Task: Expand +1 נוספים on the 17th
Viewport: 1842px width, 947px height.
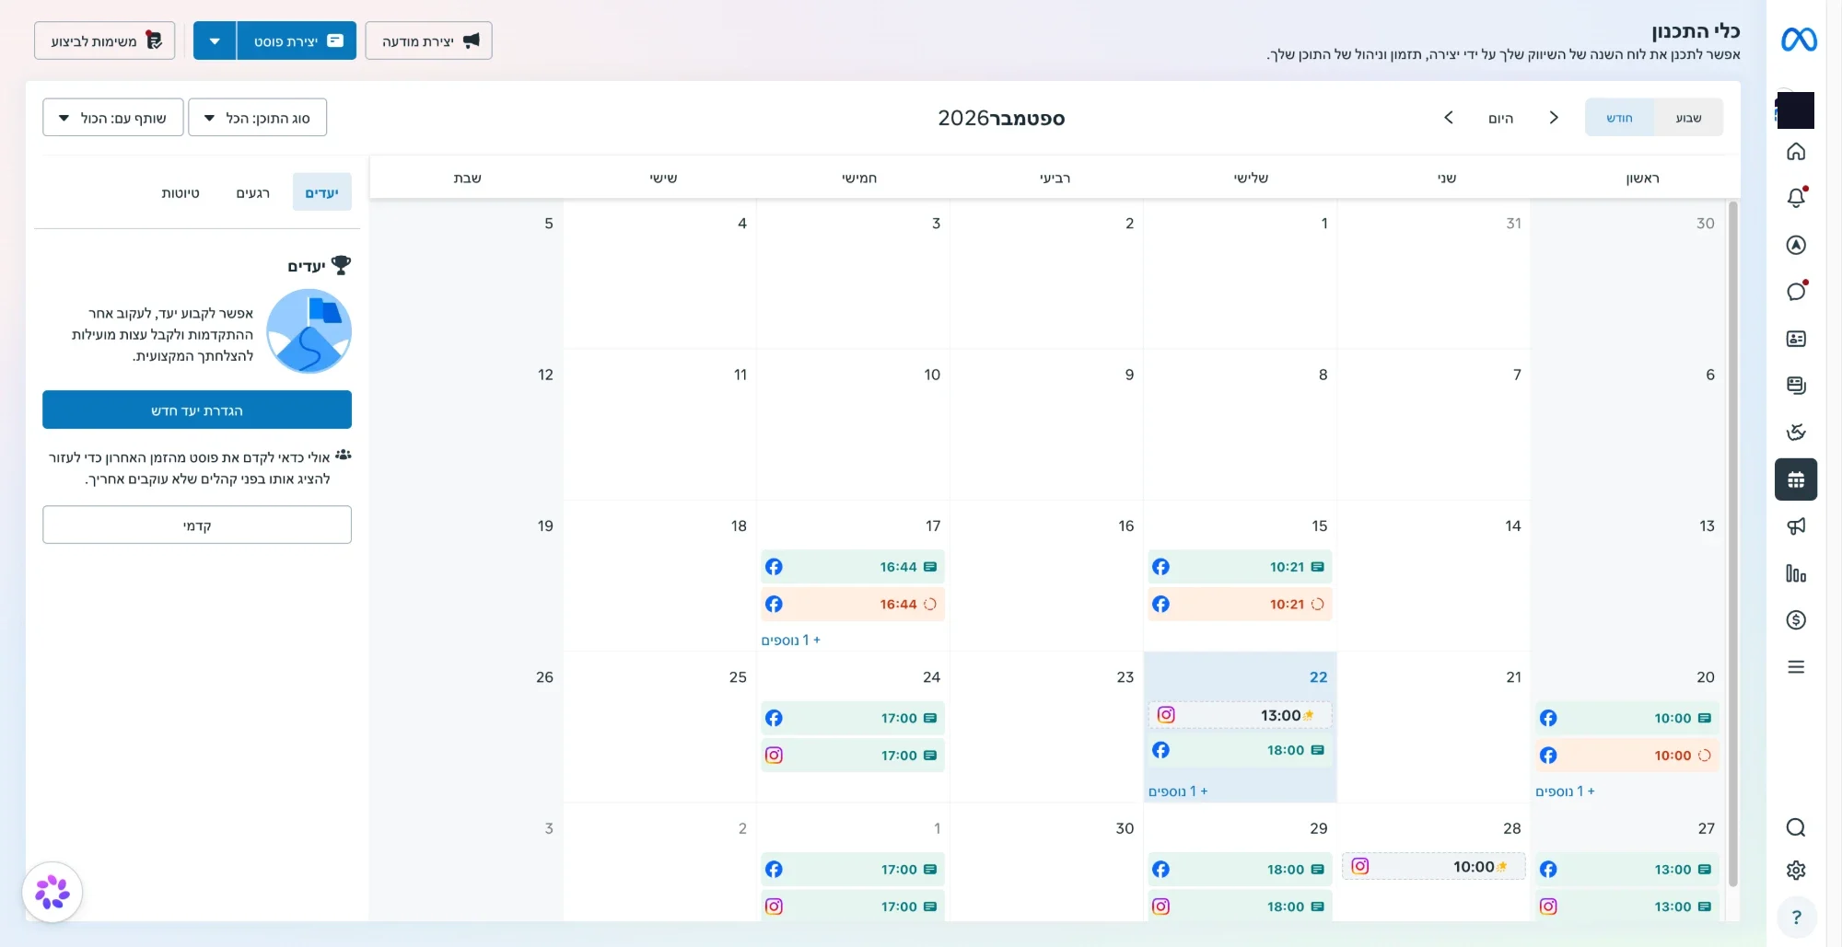Action: click(x=790, y=641)
